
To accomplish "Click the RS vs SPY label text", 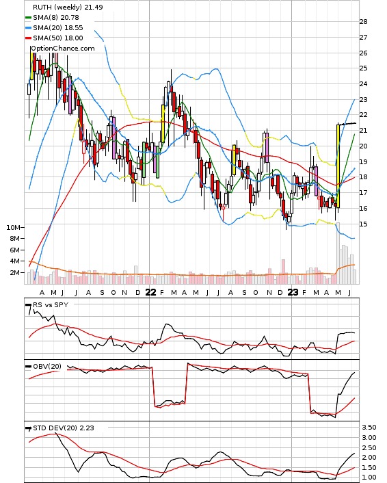I will point(51,305).
